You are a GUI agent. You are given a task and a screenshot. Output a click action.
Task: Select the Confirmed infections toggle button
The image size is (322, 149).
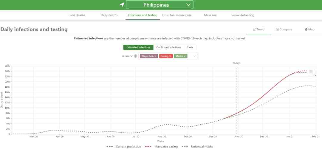point(168,47)
